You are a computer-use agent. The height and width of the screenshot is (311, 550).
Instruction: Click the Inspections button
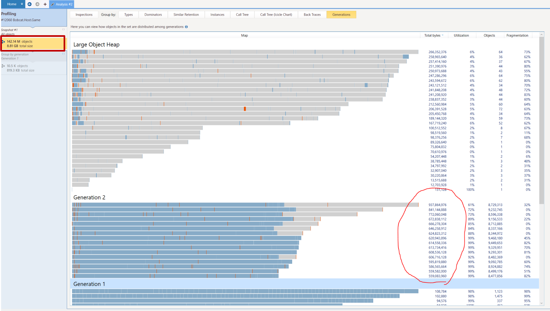tap(84, 15)
